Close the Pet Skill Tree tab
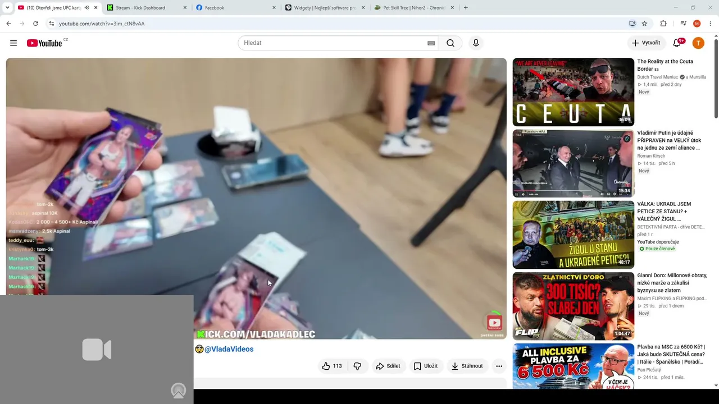 452,8
